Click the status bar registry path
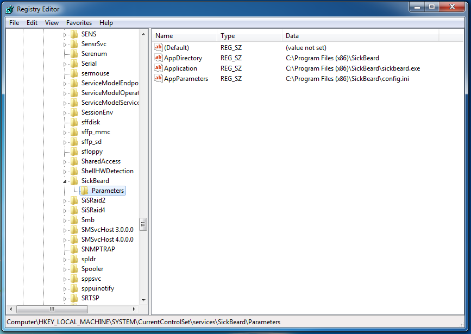This screenshot has width=471, height=334. point(143,322)
